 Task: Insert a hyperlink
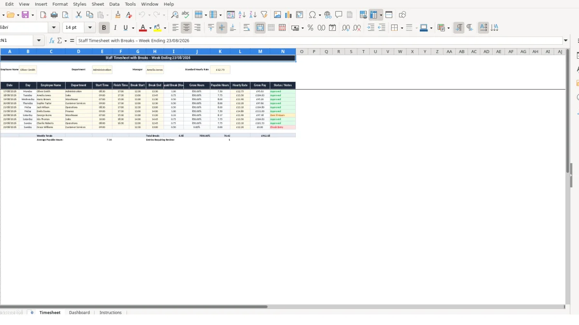(x=328, y=15)
